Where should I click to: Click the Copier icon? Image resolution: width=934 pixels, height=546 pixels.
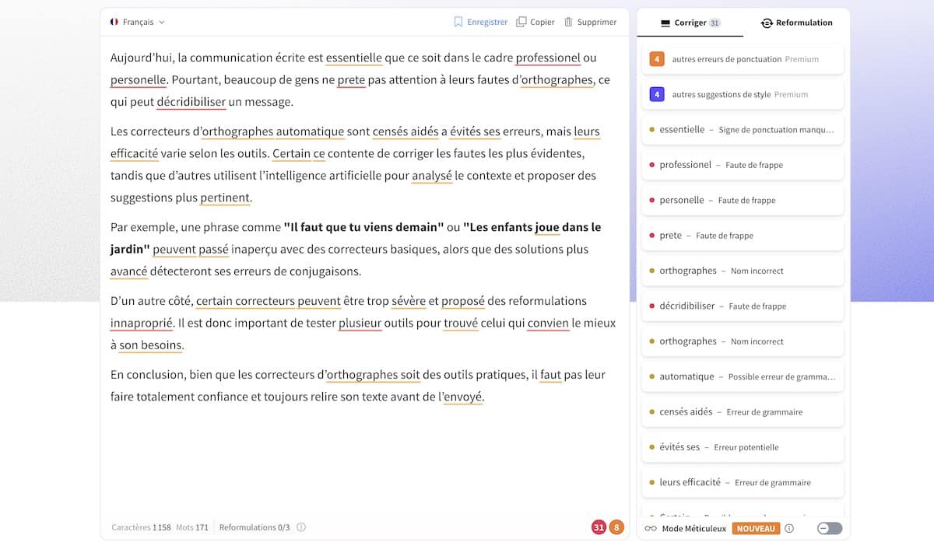(521, 23)
